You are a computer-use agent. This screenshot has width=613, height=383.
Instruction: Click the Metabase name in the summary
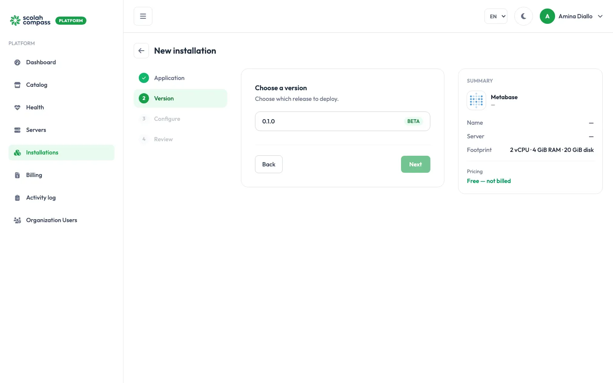point(504,97)
